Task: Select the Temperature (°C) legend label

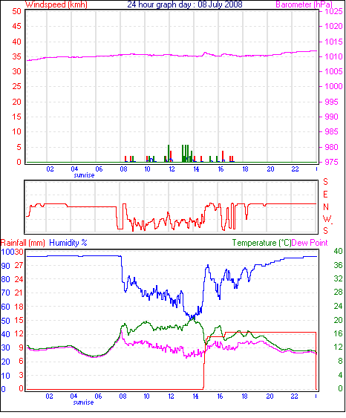Action: (x=261, y=243)
